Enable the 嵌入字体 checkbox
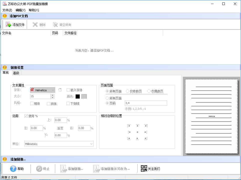Image resolution: width=241 pixels, height=180 pixels. (68, 90)
